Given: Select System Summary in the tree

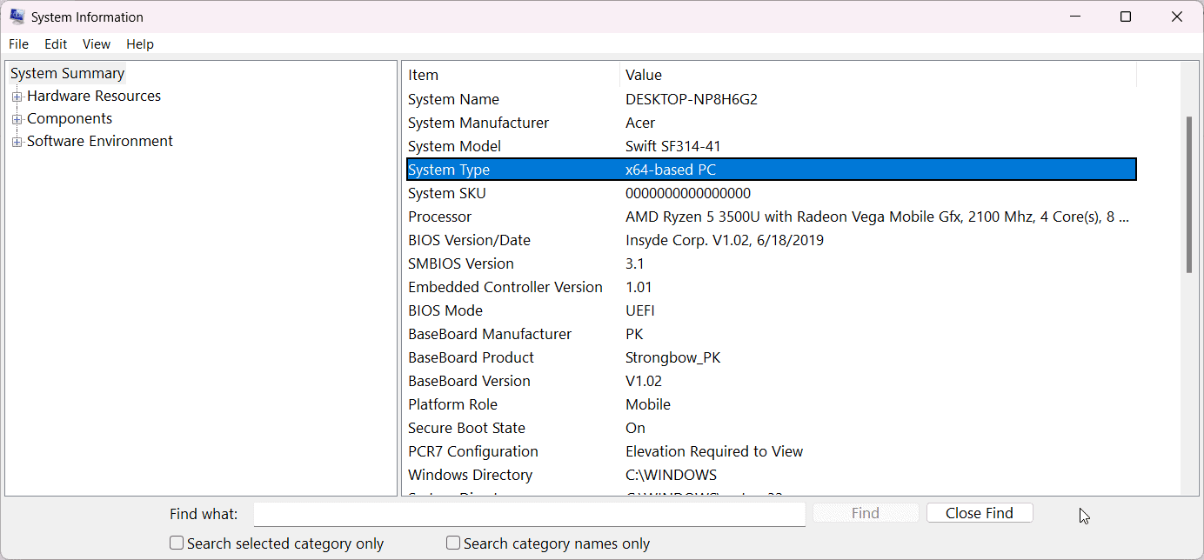Looking at the screenshot, I should (68, 74).
